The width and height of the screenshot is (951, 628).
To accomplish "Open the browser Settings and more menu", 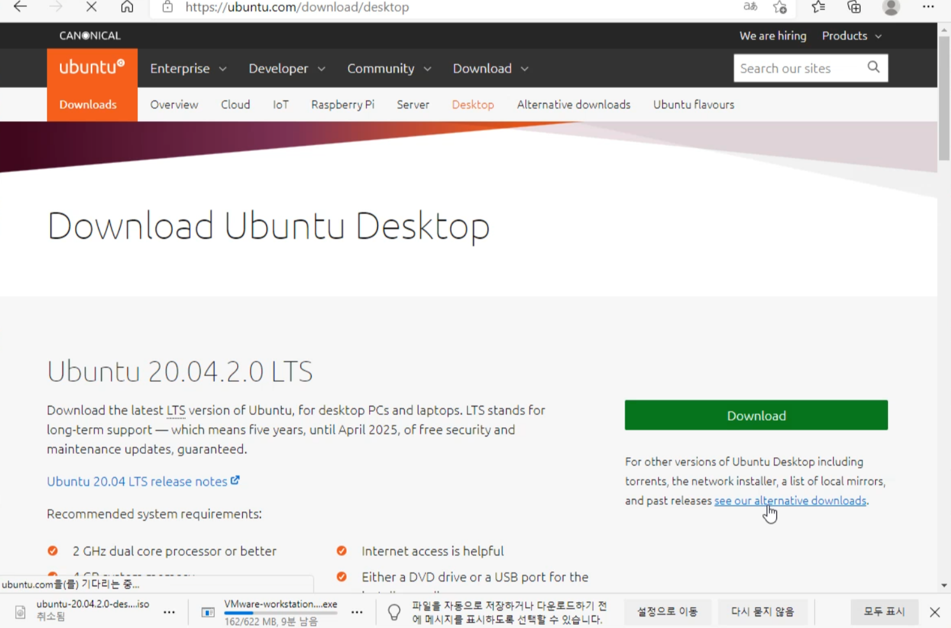I will tap(928, 7).
